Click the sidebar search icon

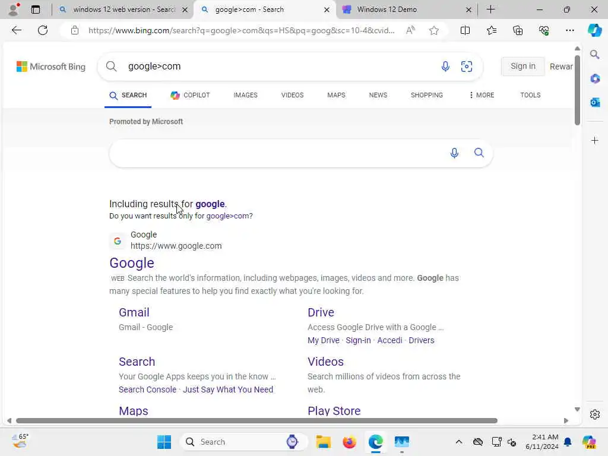coord(594,54)
